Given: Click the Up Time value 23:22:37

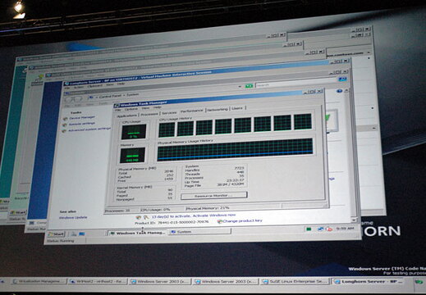Looking at the screenshot, I should tap(235, 180).
